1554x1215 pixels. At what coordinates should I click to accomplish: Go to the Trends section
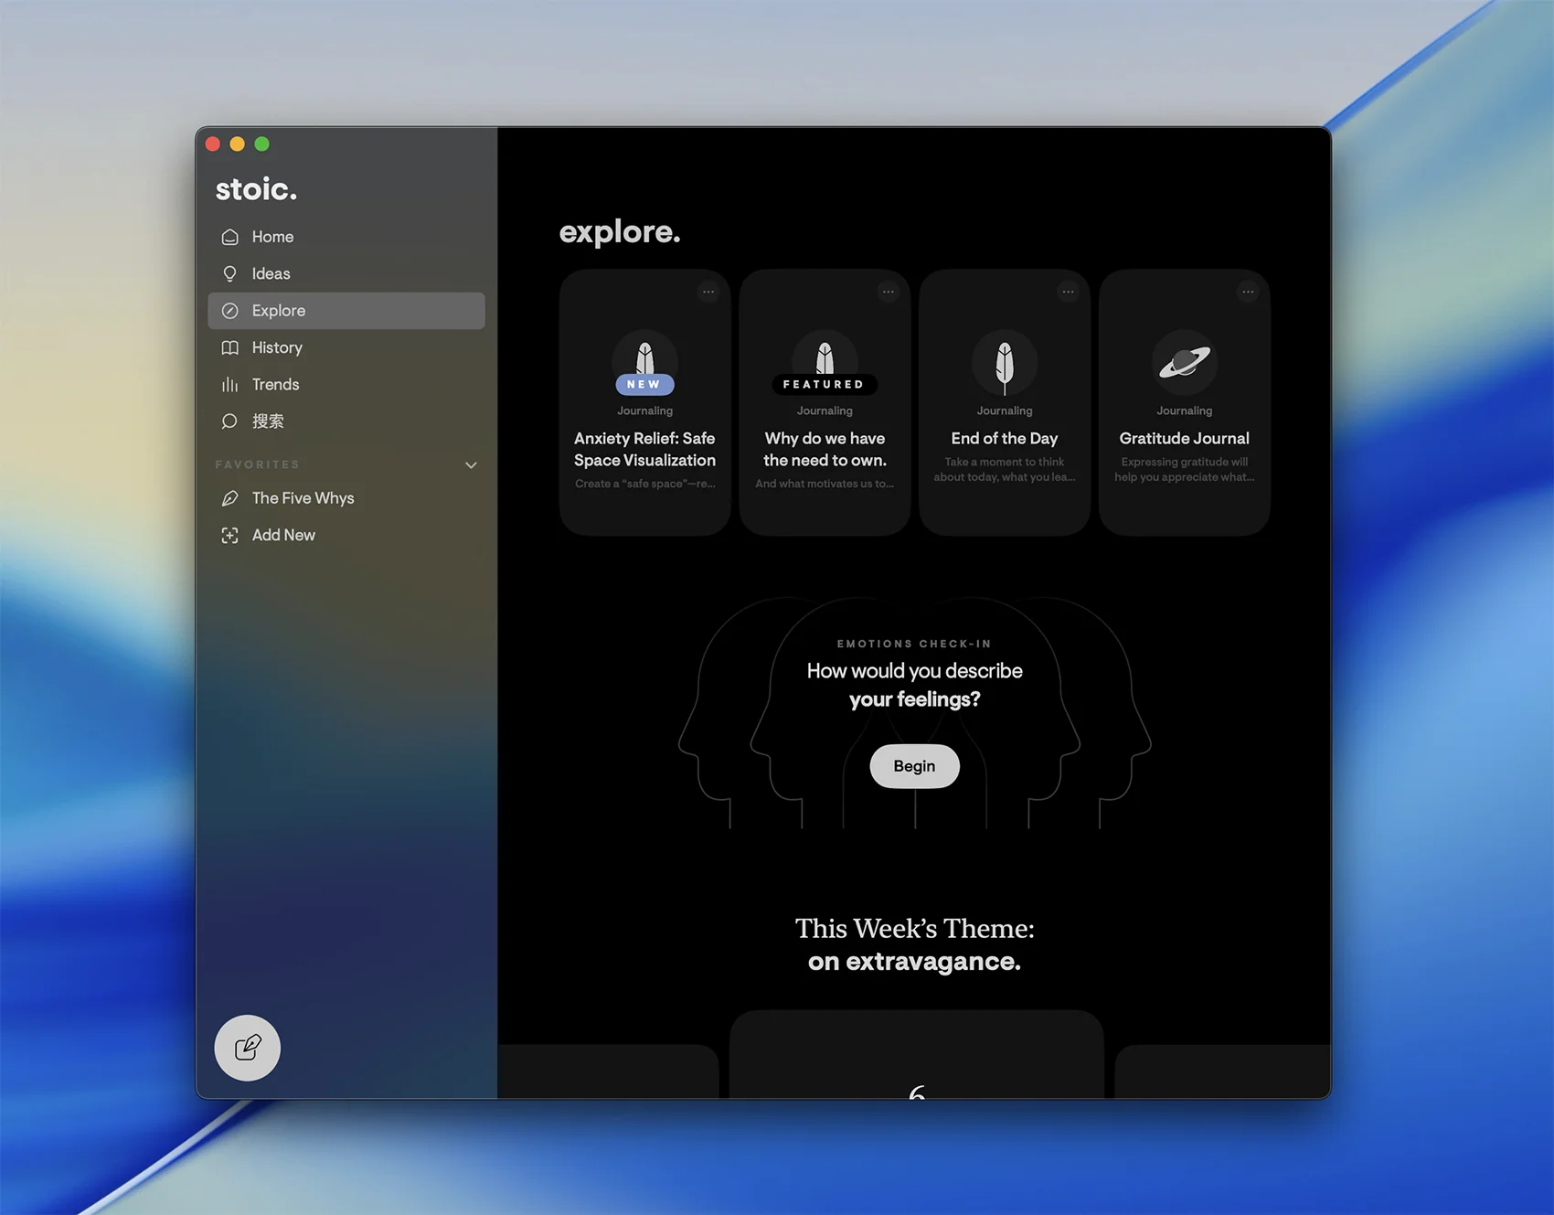[275, 385]
